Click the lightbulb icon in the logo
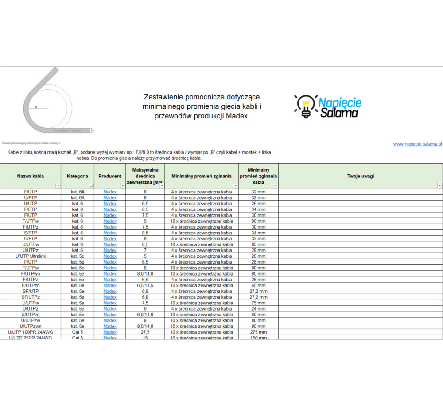 (x=305, y=106)
